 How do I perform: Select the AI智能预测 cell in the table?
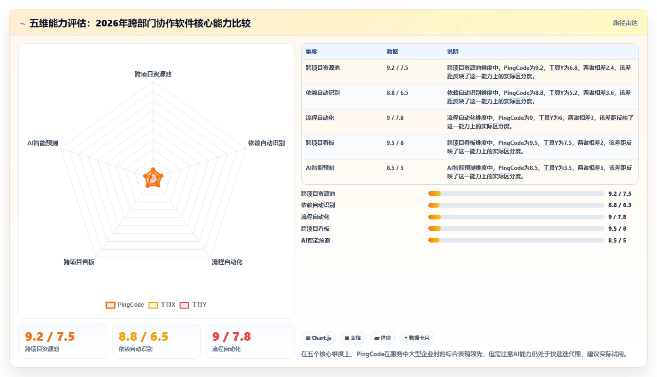[320, 168]
